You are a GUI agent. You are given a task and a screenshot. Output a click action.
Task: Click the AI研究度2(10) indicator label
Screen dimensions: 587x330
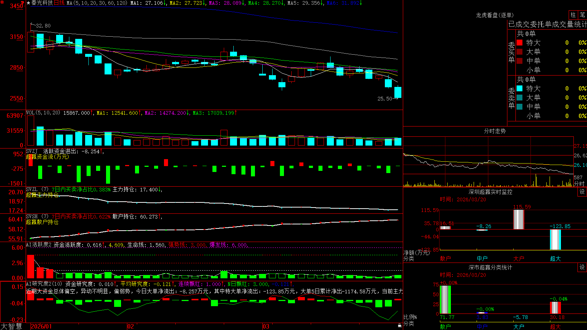[44, 284]
